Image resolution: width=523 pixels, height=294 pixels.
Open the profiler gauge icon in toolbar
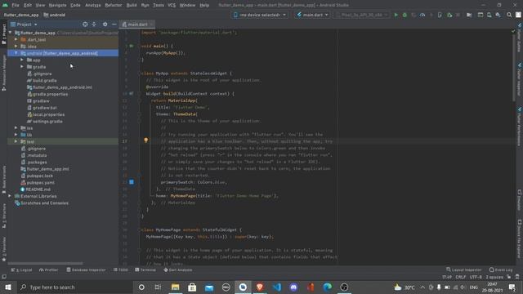(x=422, y=15)
